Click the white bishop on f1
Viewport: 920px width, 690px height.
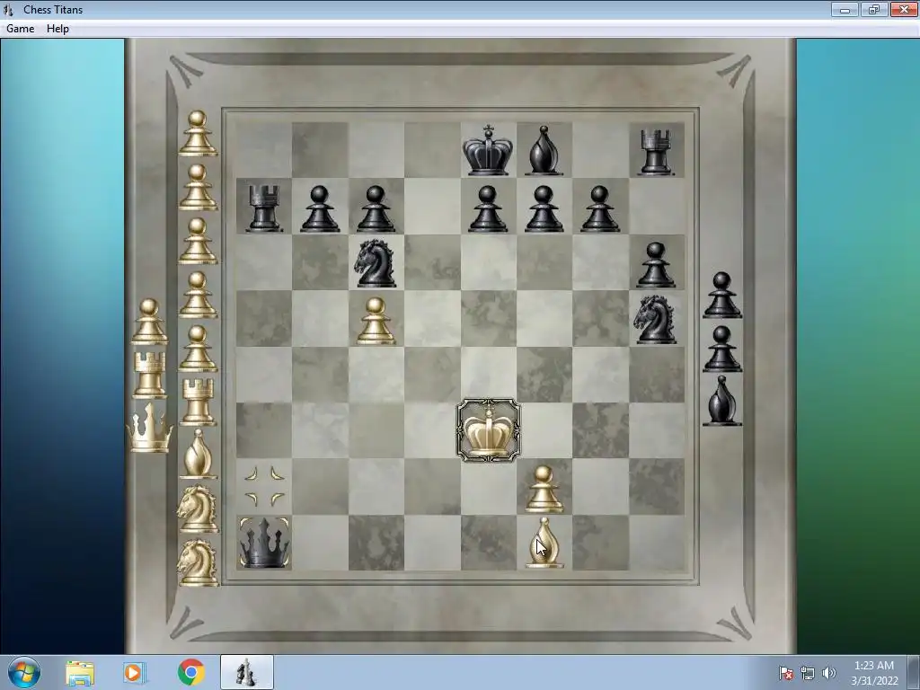pos(544,543)
